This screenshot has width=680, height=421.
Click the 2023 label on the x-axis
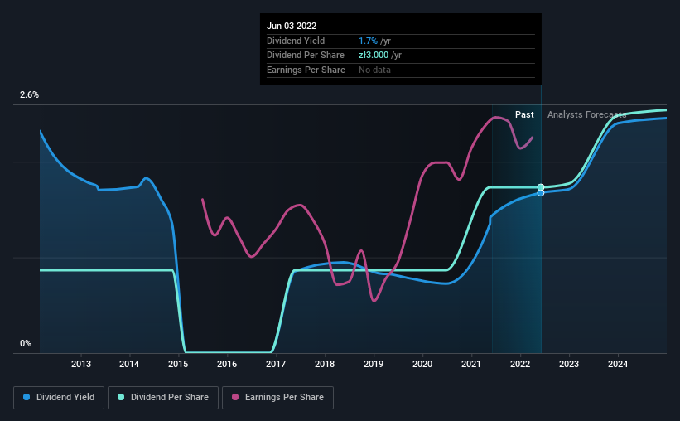[x=569, y=364]
